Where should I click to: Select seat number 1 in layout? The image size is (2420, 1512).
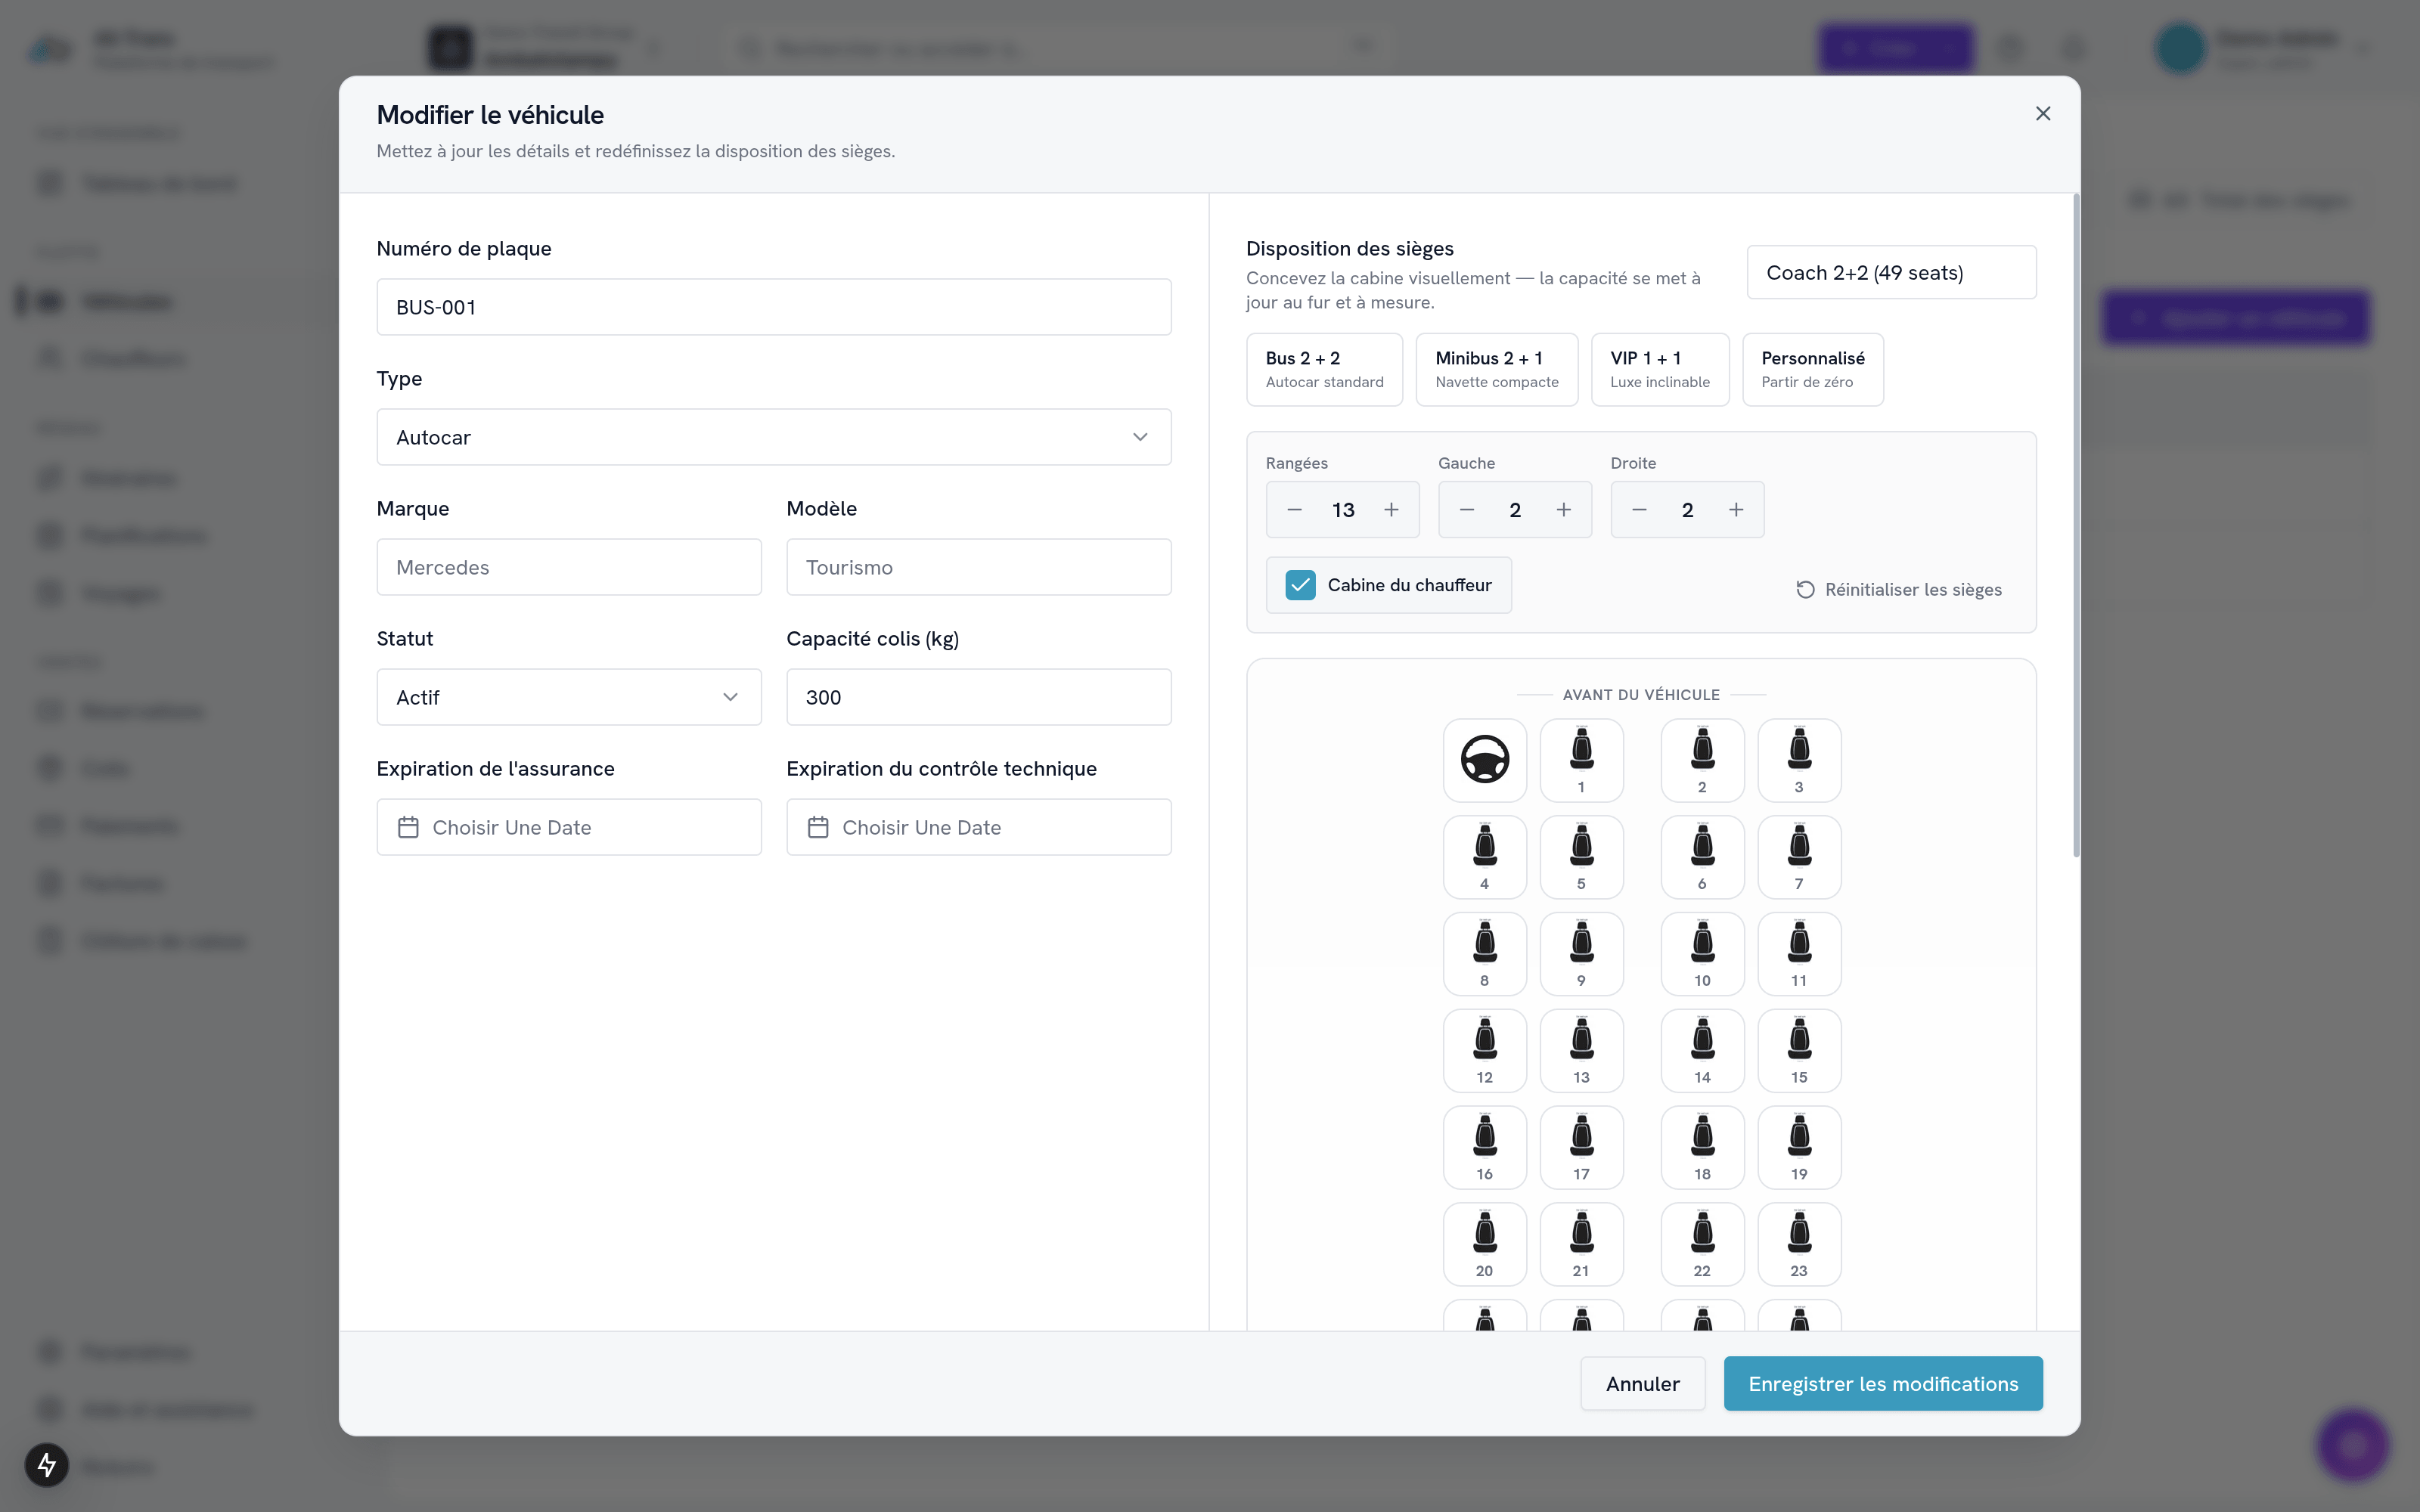[x=1581, y=760]
